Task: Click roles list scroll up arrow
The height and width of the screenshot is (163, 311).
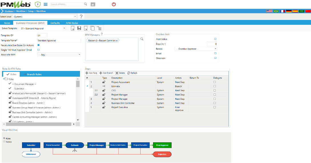Action: coord(78,79)
